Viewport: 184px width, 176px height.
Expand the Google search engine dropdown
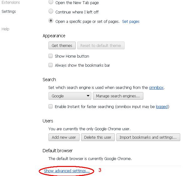[x=70, y=96]
